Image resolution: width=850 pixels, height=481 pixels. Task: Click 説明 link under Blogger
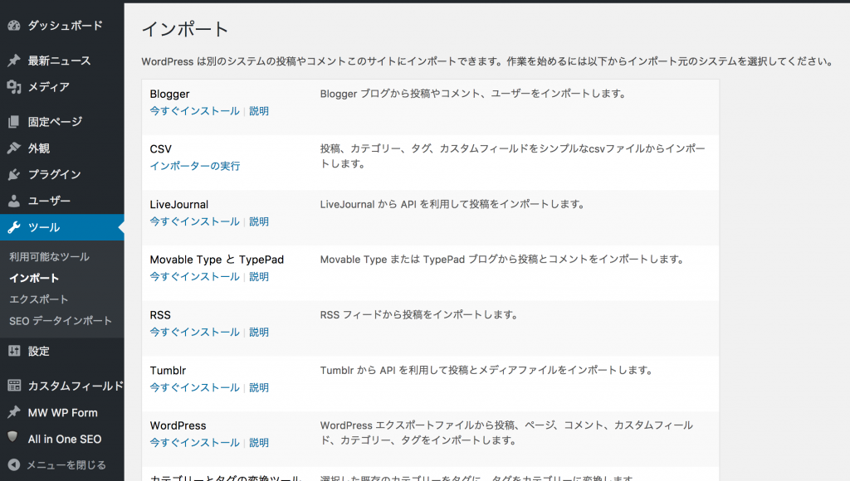click(259, 111)
